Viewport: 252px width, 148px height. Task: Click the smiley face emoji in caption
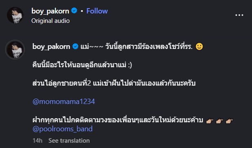pos(199,46)
